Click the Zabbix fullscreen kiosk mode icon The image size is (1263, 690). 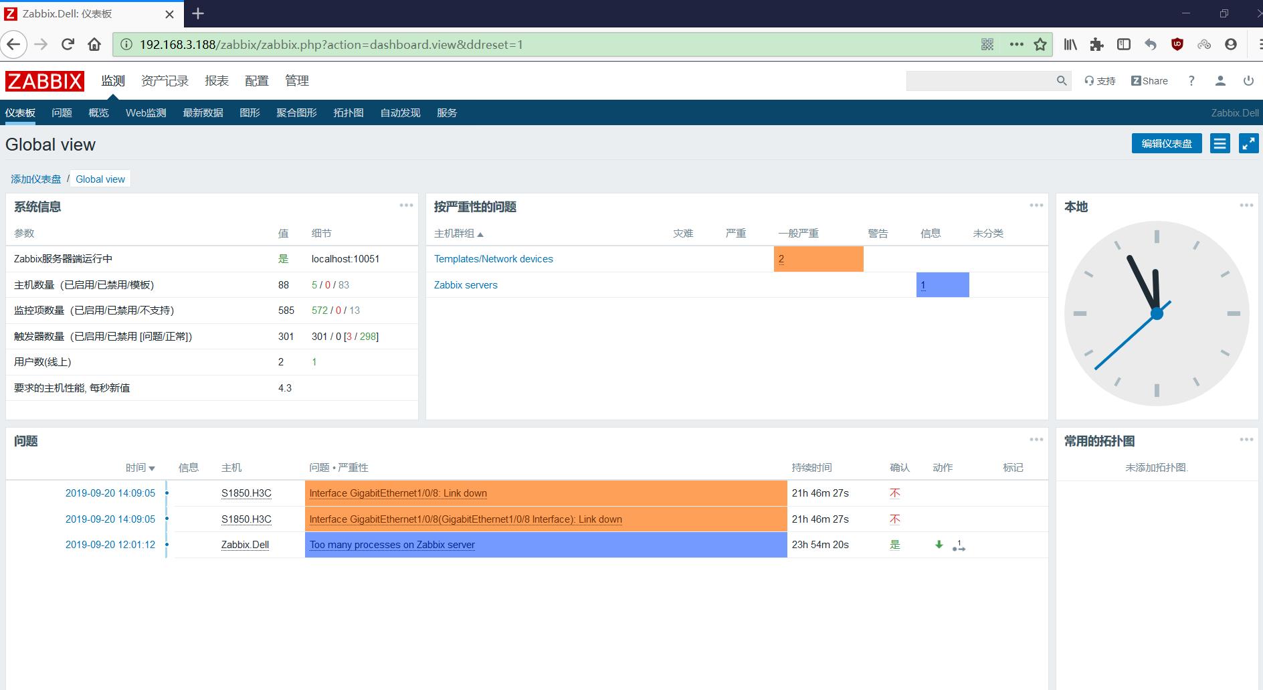pyautogui.click(x=1248, y=144)
